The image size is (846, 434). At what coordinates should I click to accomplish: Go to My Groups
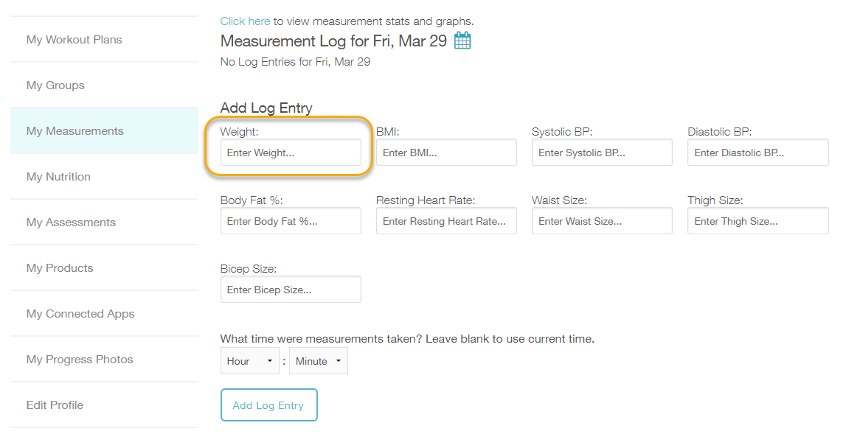click(56, 85)
